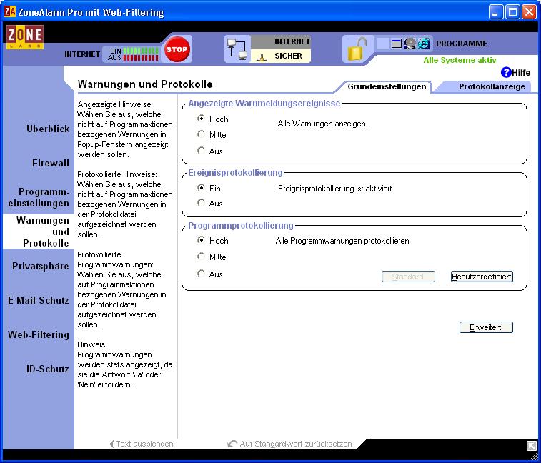Open Programmeinstellungen in the sidebar
The height and width of the screenshot is (463, 541).
pos(39,197)
